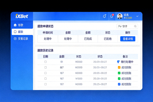The height and width of the screenshot is (102, 153).
Task: Tick the checkbox in row 51
Action: (45, 62)
